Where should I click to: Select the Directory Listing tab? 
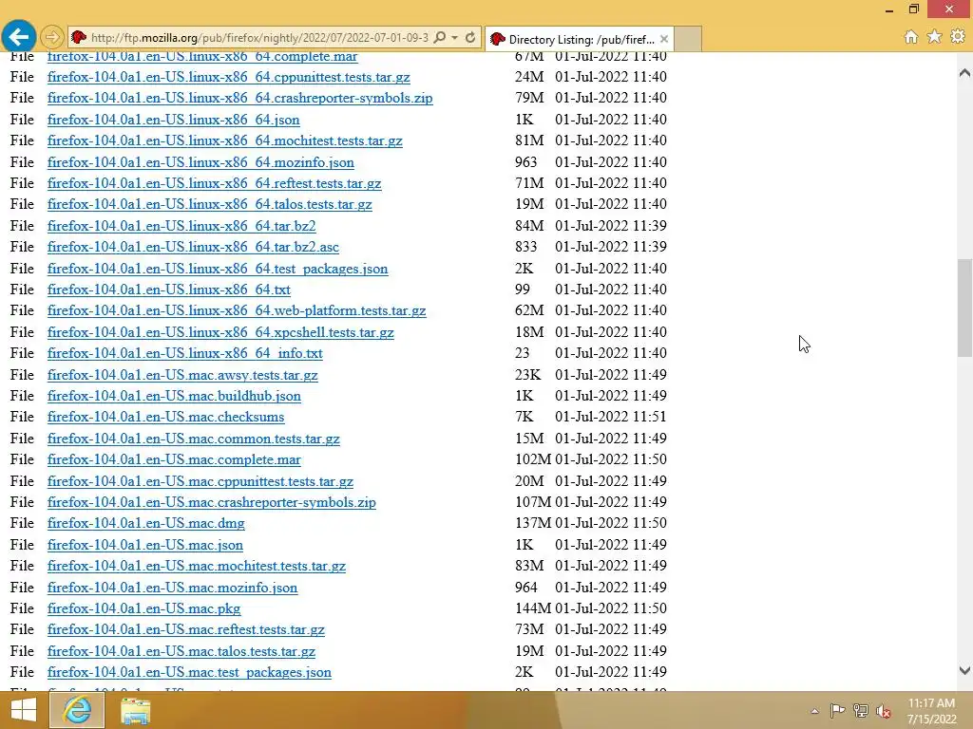pyautogui.click(x=579, y=39)
